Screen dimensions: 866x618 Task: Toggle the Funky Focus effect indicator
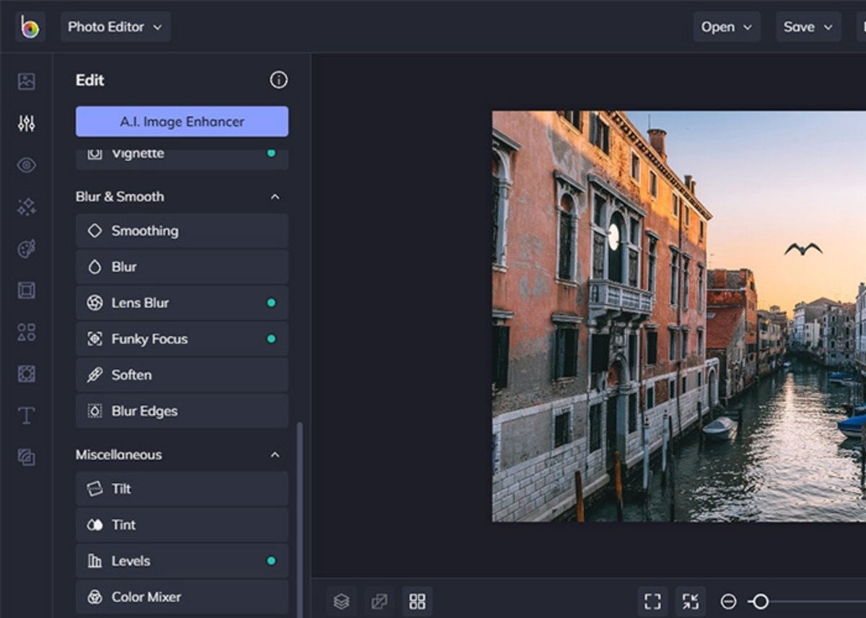272,339
